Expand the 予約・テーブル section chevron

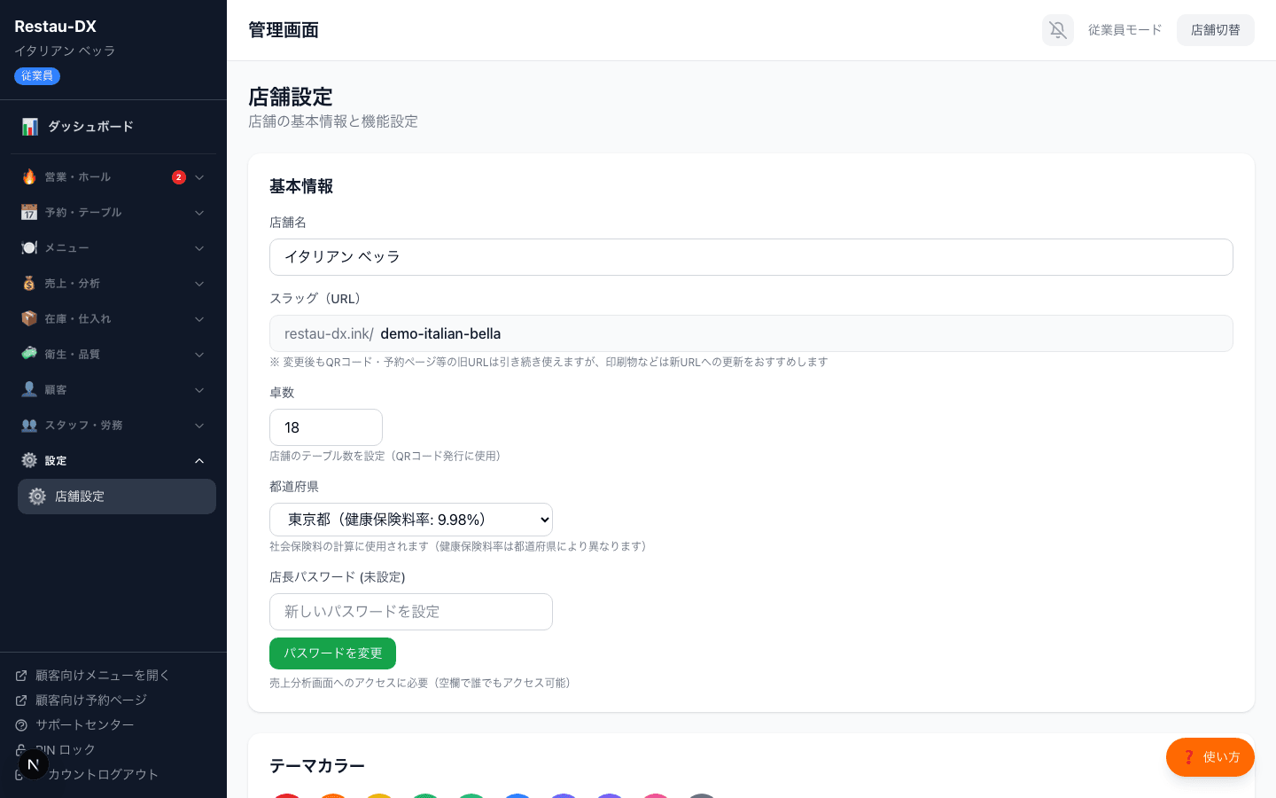pyautogui.click(x=199, y=213)
